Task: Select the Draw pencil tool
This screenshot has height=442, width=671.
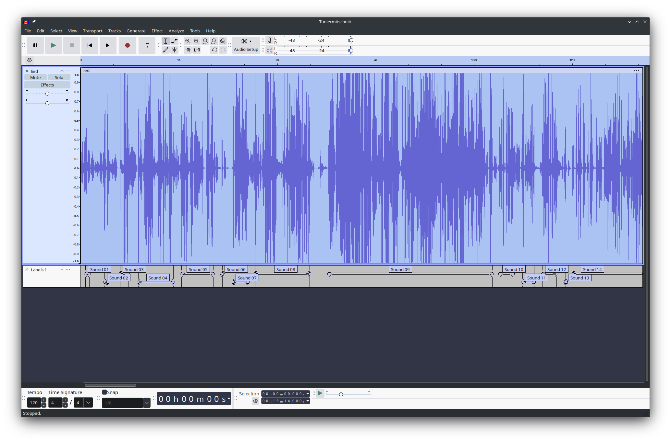Action: 166,50
